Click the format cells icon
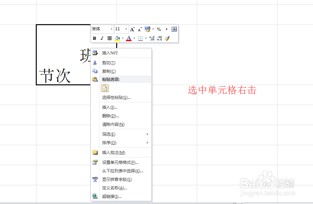Image resolution: width=313 pixels, height=204 pixels. point(95,163)
